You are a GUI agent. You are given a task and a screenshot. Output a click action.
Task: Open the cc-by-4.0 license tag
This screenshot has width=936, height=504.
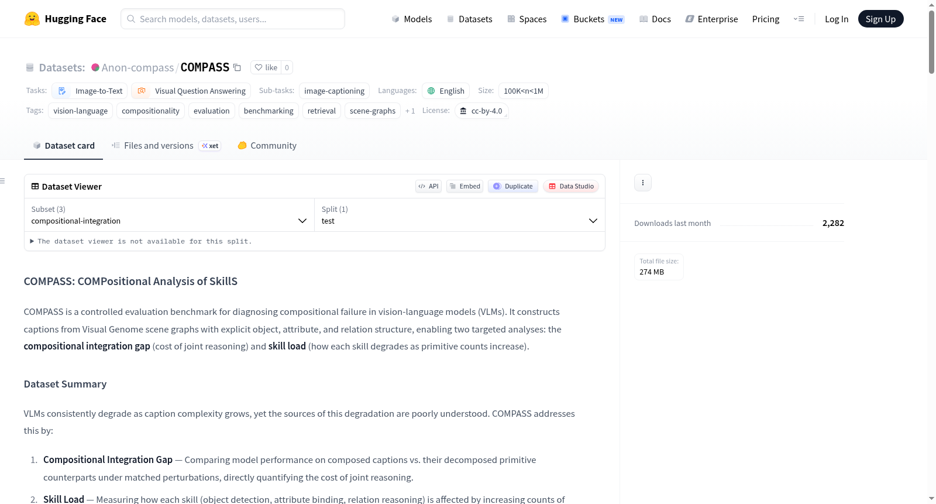[x=481, y=111]
